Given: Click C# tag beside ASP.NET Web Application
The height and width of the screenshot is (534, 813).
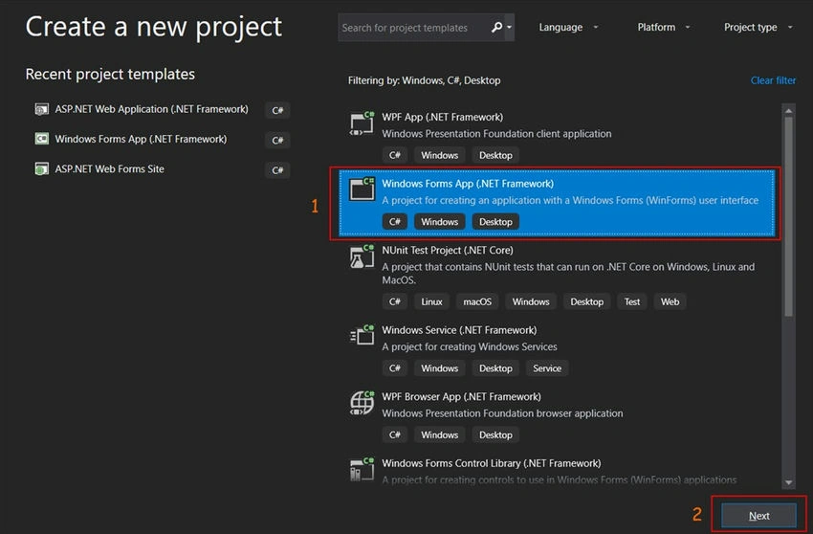Looking at the screenshot, I should (277, 110).
